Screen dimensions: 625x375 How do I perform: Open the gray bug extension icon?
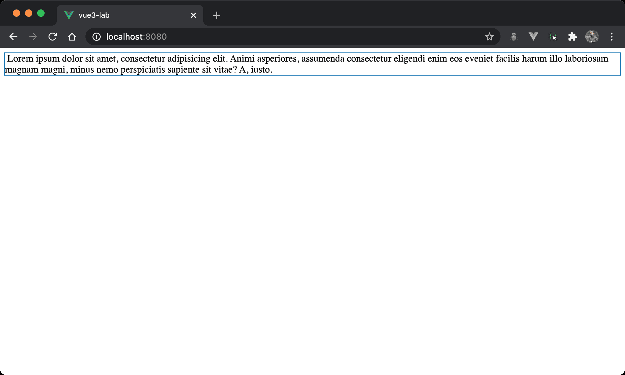point(514,37)
